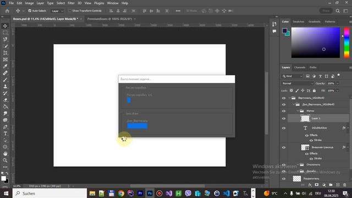
Task: Open the File menu
Action: (x=11, y=3)
